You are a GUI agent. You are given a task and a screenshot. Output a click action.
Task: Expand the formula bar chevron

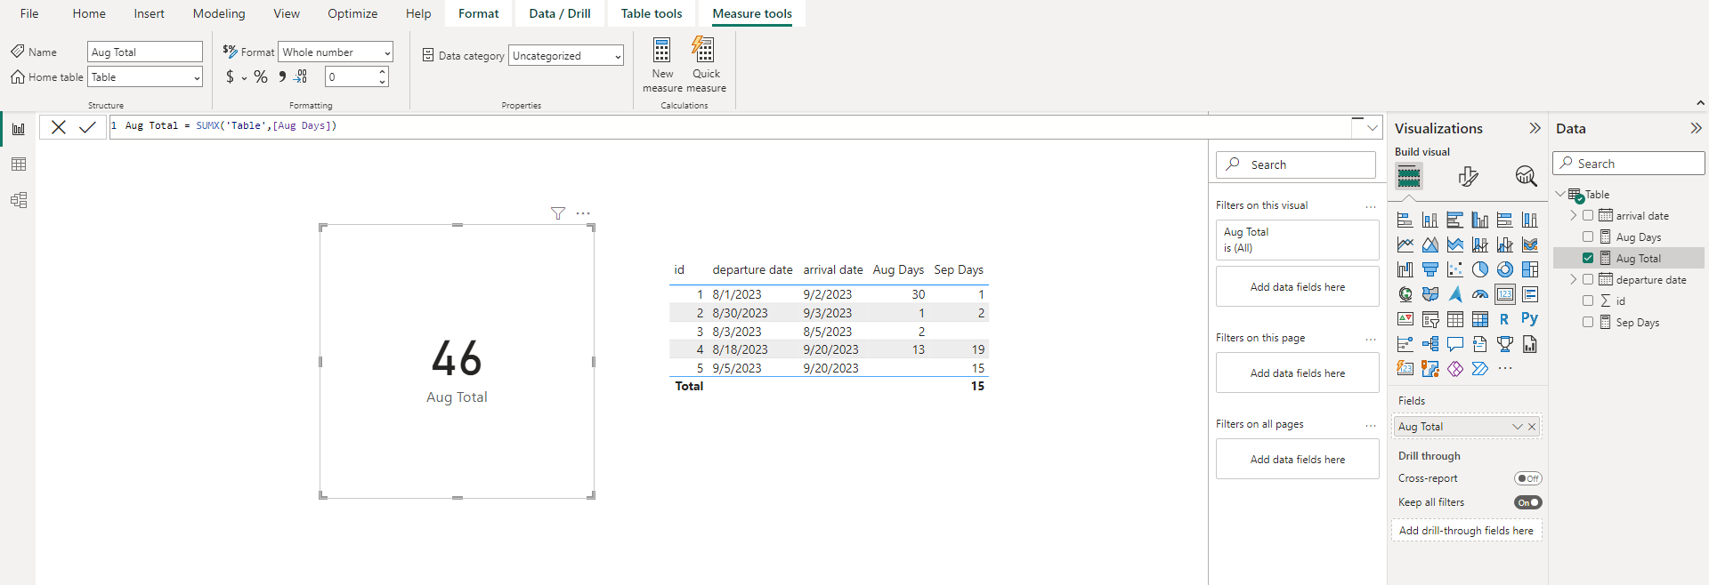pos(1373,128)
